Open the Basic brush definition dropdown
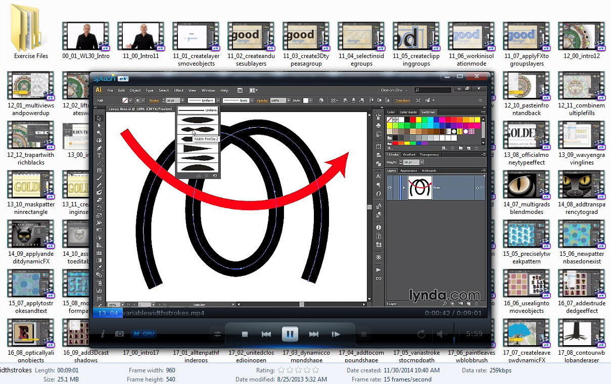Screen dimensions: 611x384 (x=252, y=100)
